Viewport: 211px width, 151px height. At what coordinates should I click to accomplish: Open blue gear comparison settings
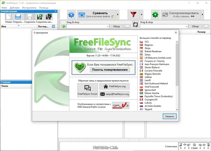click(x=71, y=14)
